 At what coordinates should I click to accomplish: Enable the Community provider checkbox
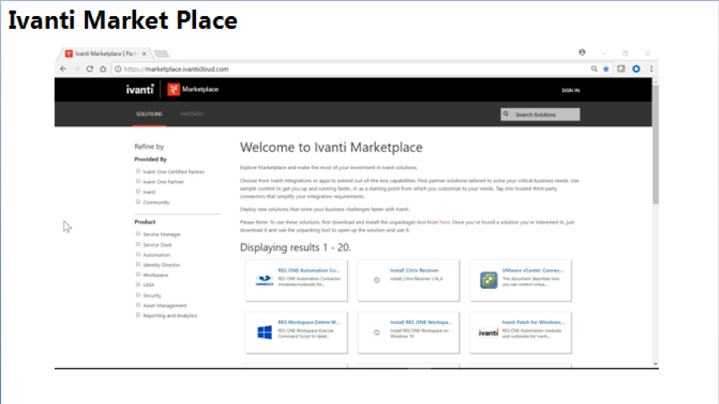click(138, 202)
